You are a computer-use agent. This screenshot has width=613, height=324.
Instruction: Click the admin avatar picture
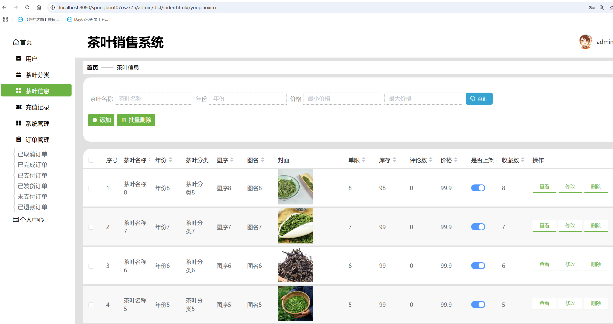pos(585,42)
